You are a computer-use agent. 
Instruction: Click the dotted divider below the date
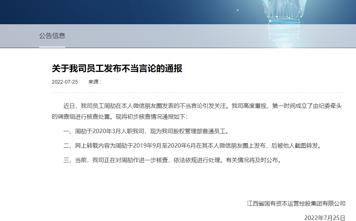pos(199,93)
